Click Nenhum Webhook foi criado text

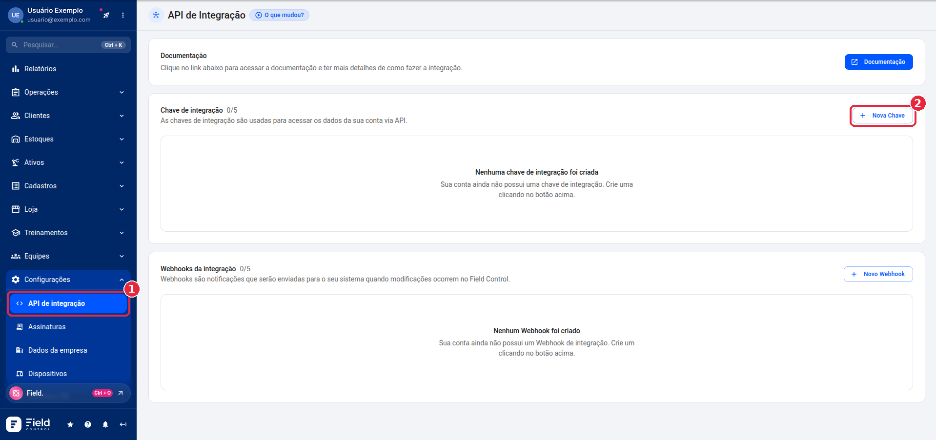pyautogui.click(x=537, y=331)
